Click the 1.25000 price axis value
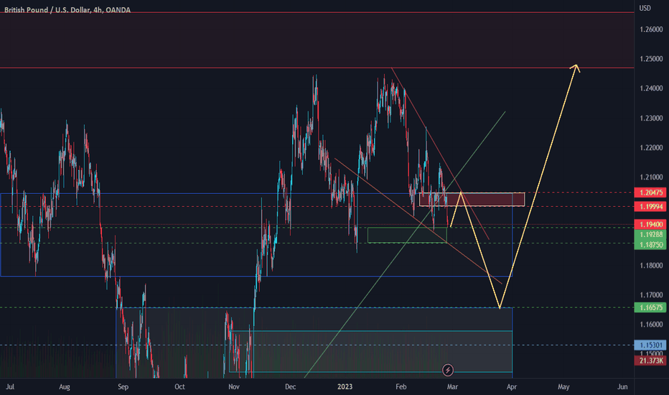669x395 pixels. 651,59
